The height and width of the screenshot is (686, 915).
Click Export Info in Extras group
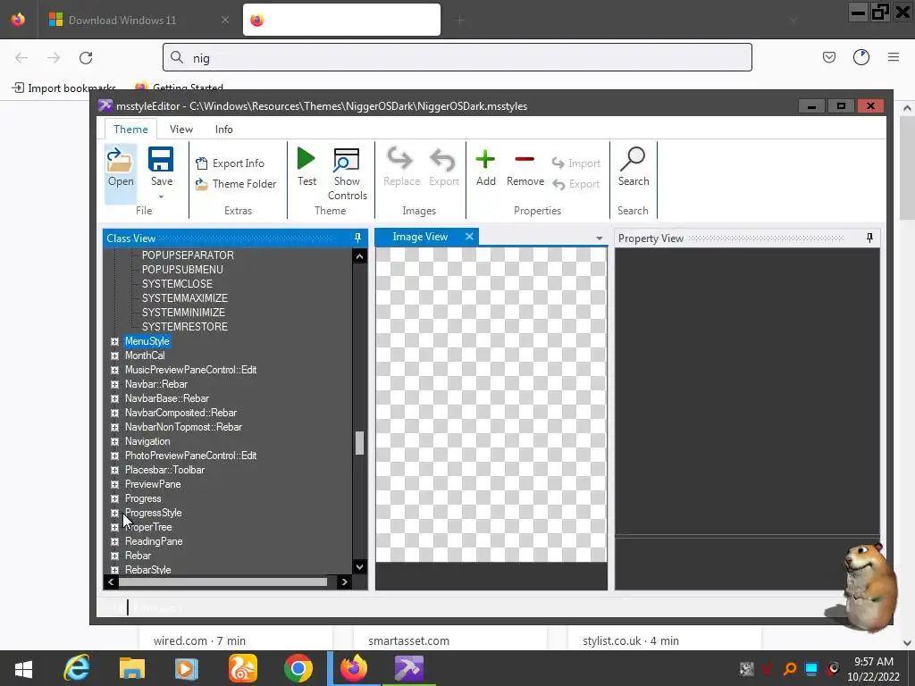point(230,163)
